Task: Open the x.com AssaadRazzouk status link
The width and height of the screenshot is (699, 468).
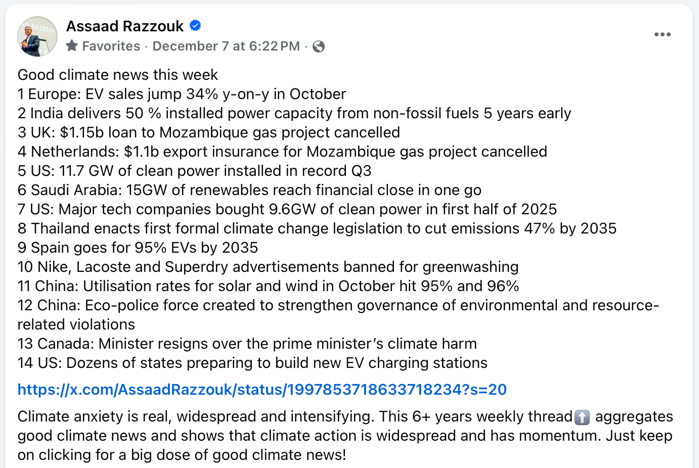Action: (262, 390)
